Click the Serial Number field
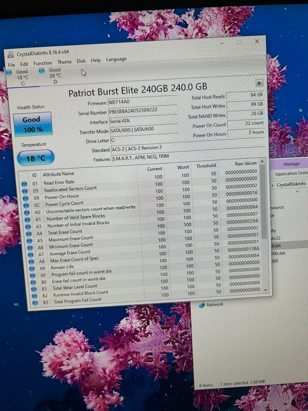Image resolution: width=308 pixels, height=411 pixels. click(x=143, y=110)
